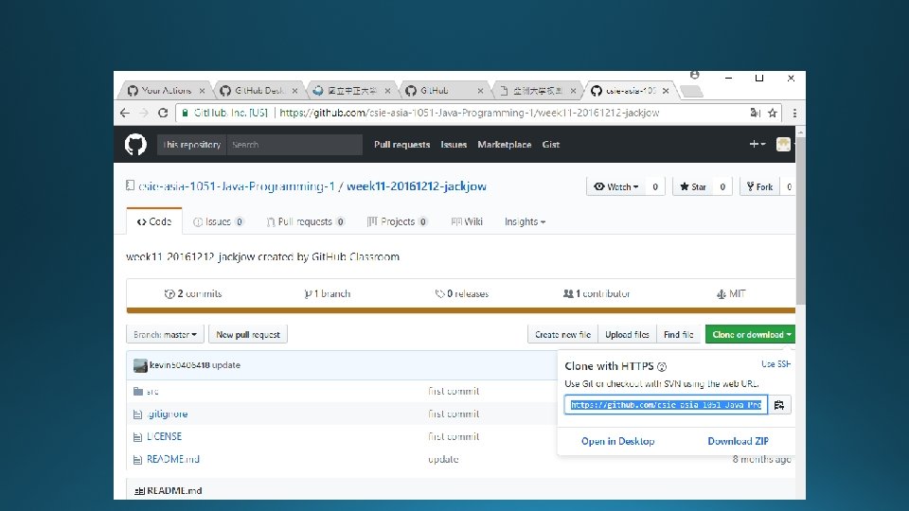The height and width of the screenshot is (511, 909).
Task: Open the MIT license link
Action: pos(731,293)
